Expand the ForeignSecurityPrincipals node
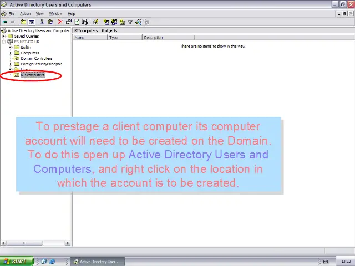355x266 pixels. click(10, 64)
